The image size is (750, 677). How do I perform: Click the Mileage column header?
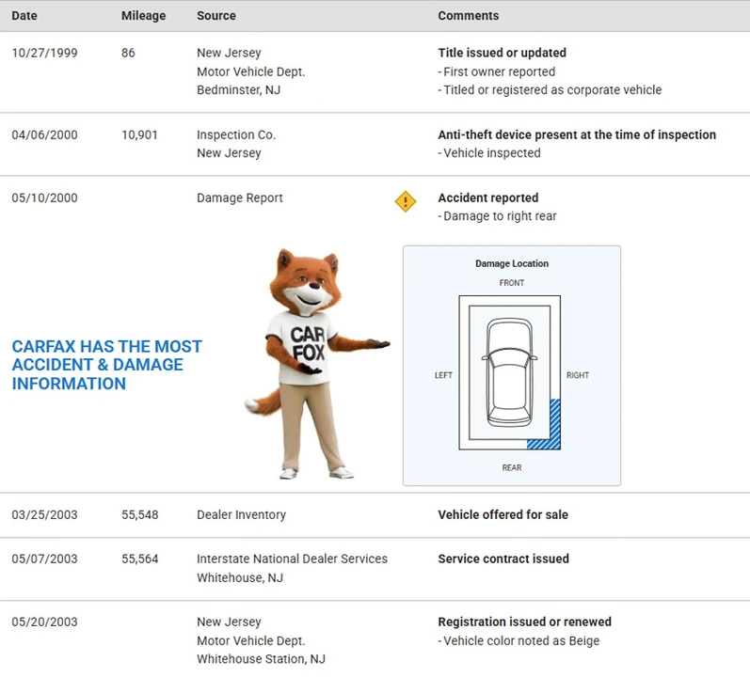(143, 16)
